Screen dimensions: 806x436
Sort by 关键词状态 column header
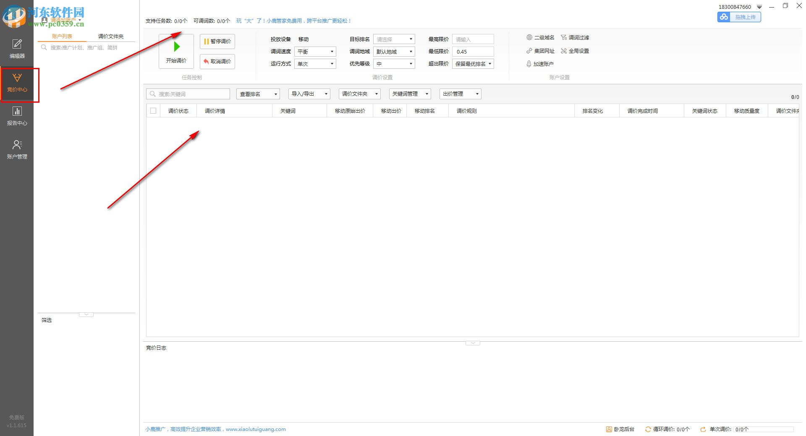(x=705, y=111)
